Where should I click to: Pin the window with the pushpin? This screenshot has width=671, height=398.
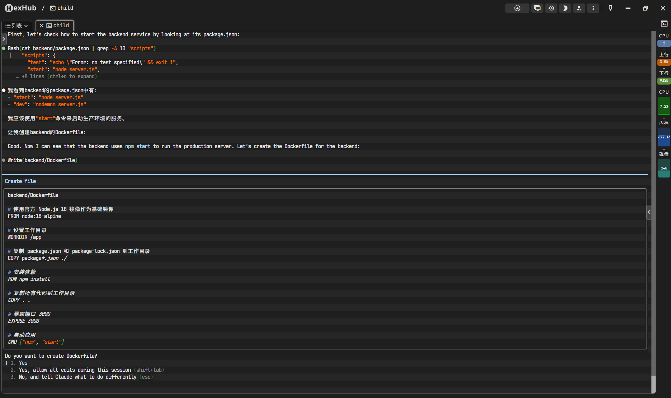click(x=611, y=8)
